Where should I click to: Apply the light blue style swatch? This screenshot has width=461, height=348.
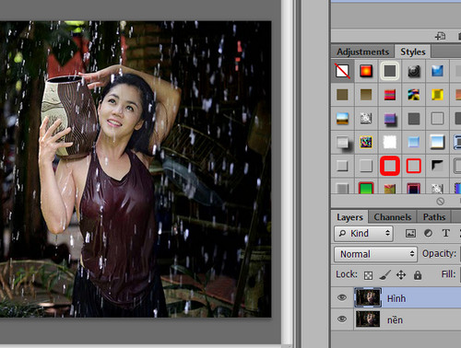coord(414,142)
